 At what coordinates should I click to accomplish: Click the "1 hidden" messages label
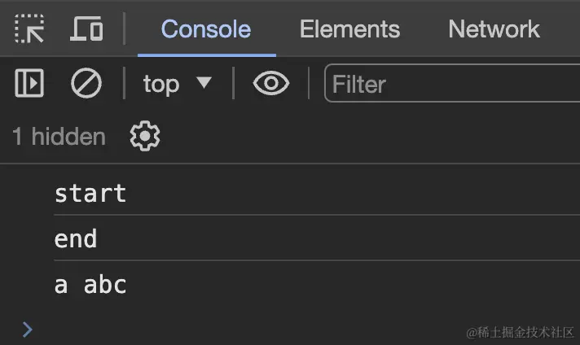(59, 137)
